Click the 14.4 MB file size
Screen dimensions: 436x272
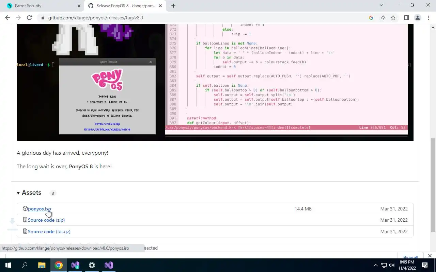point(303,209)
